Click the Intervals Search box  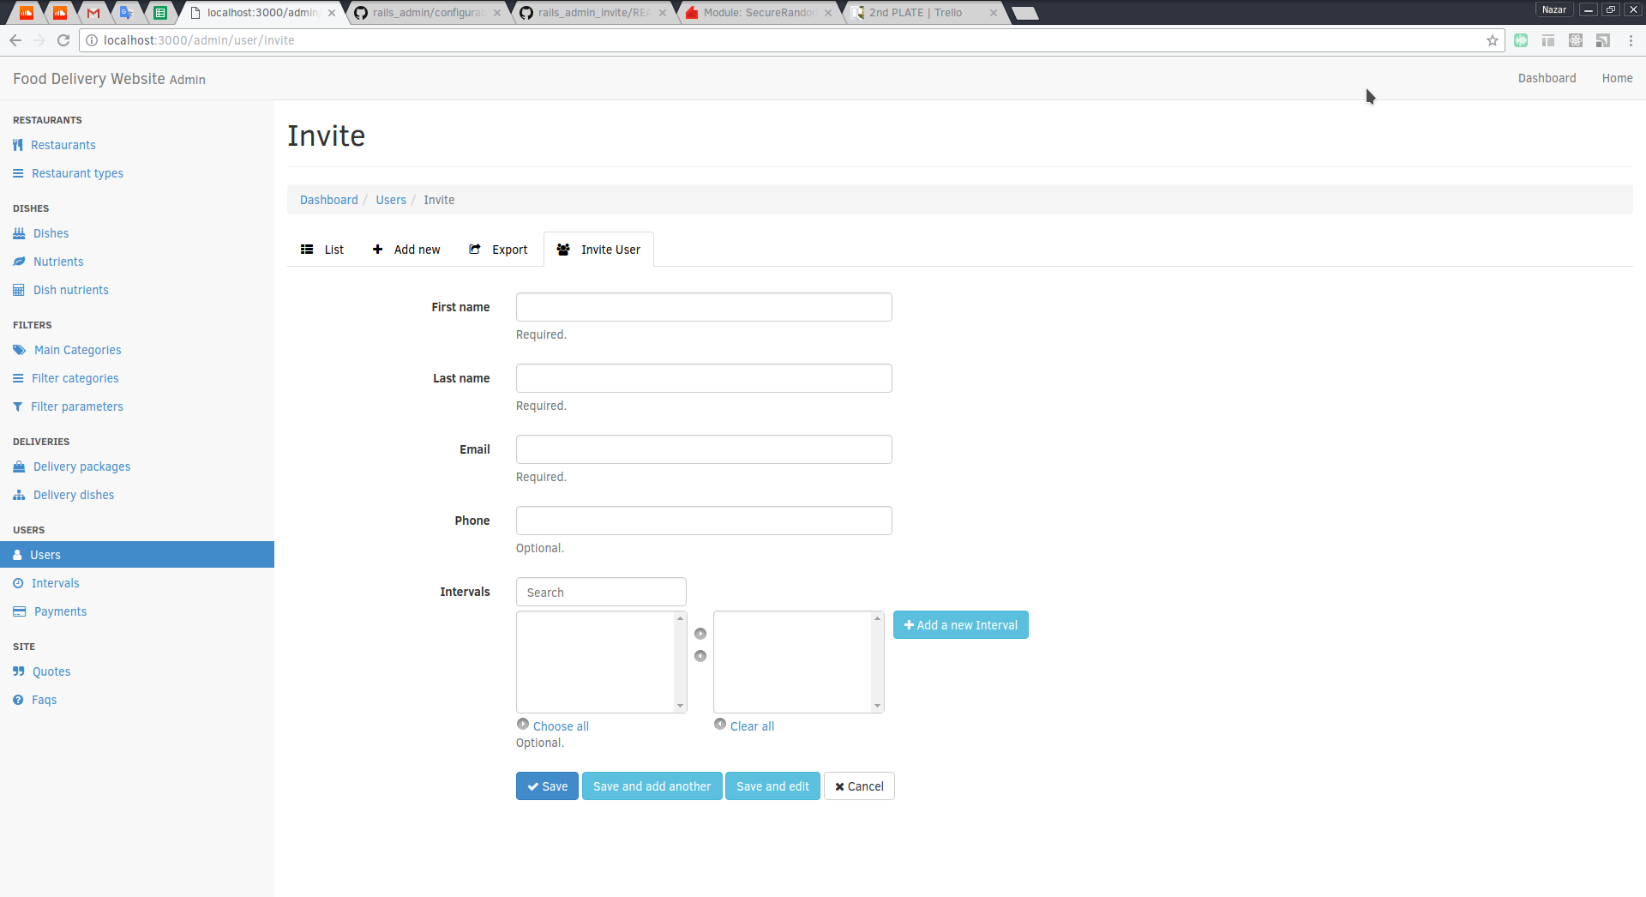click(601, 593)
